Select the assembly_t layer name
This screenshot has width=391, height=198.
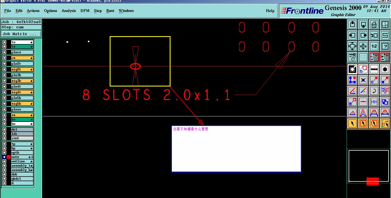click(x=22, y=166)
